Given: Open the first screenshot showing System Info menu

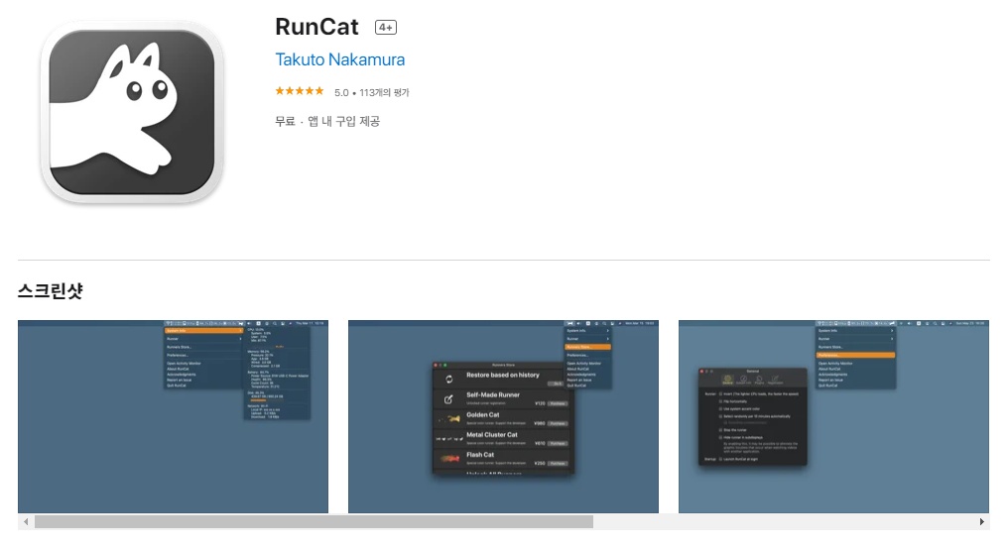Looking at the screenshot, I should click(x=173, y=416).
